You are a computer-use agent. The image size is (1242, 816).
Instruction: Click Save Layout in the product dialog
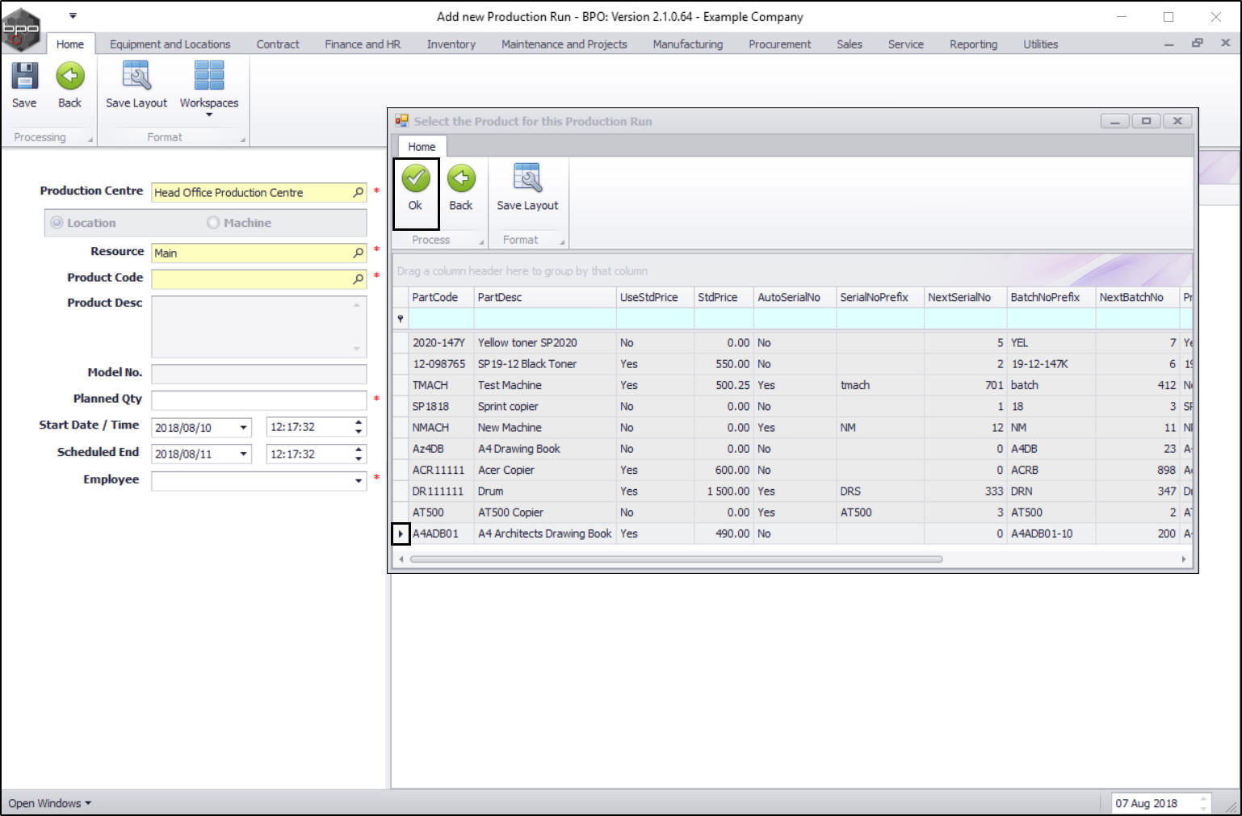(x=527, y=178)
